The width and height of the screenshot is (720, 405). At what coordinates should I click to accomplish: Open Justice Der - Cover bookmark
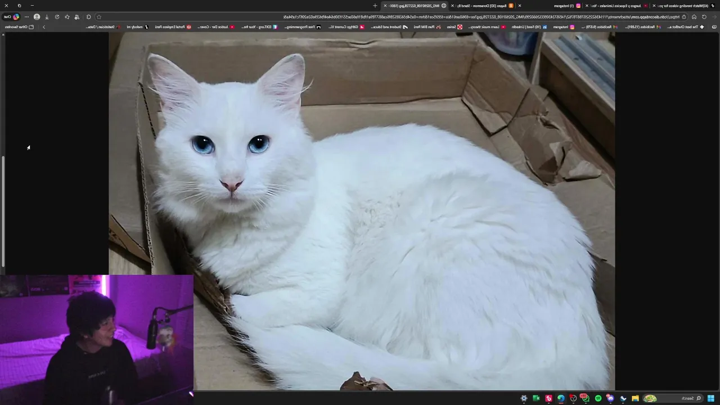pyautogui.click(x=216, y=27)
